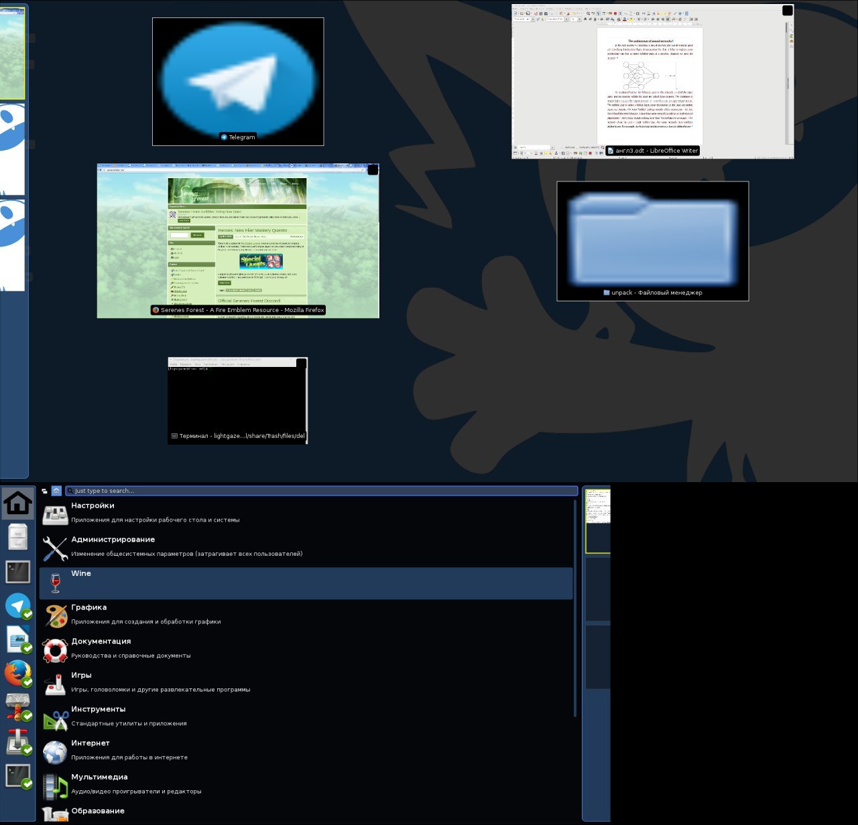Switch to the LibreOffice Writer window thumbnail
The width and height of the screenshot is (858, 825).
coord(652,82)
